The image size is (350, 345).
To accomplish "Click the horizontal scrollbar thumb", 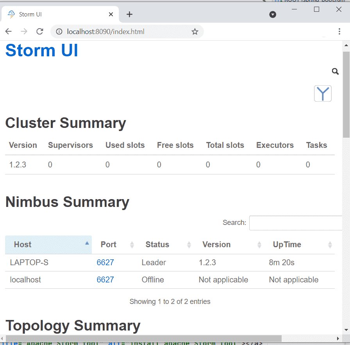I will point(143,338).
